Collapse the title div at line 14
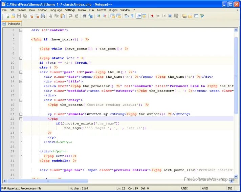The height and width of the screenshot is (192, 241). point(21,81)
